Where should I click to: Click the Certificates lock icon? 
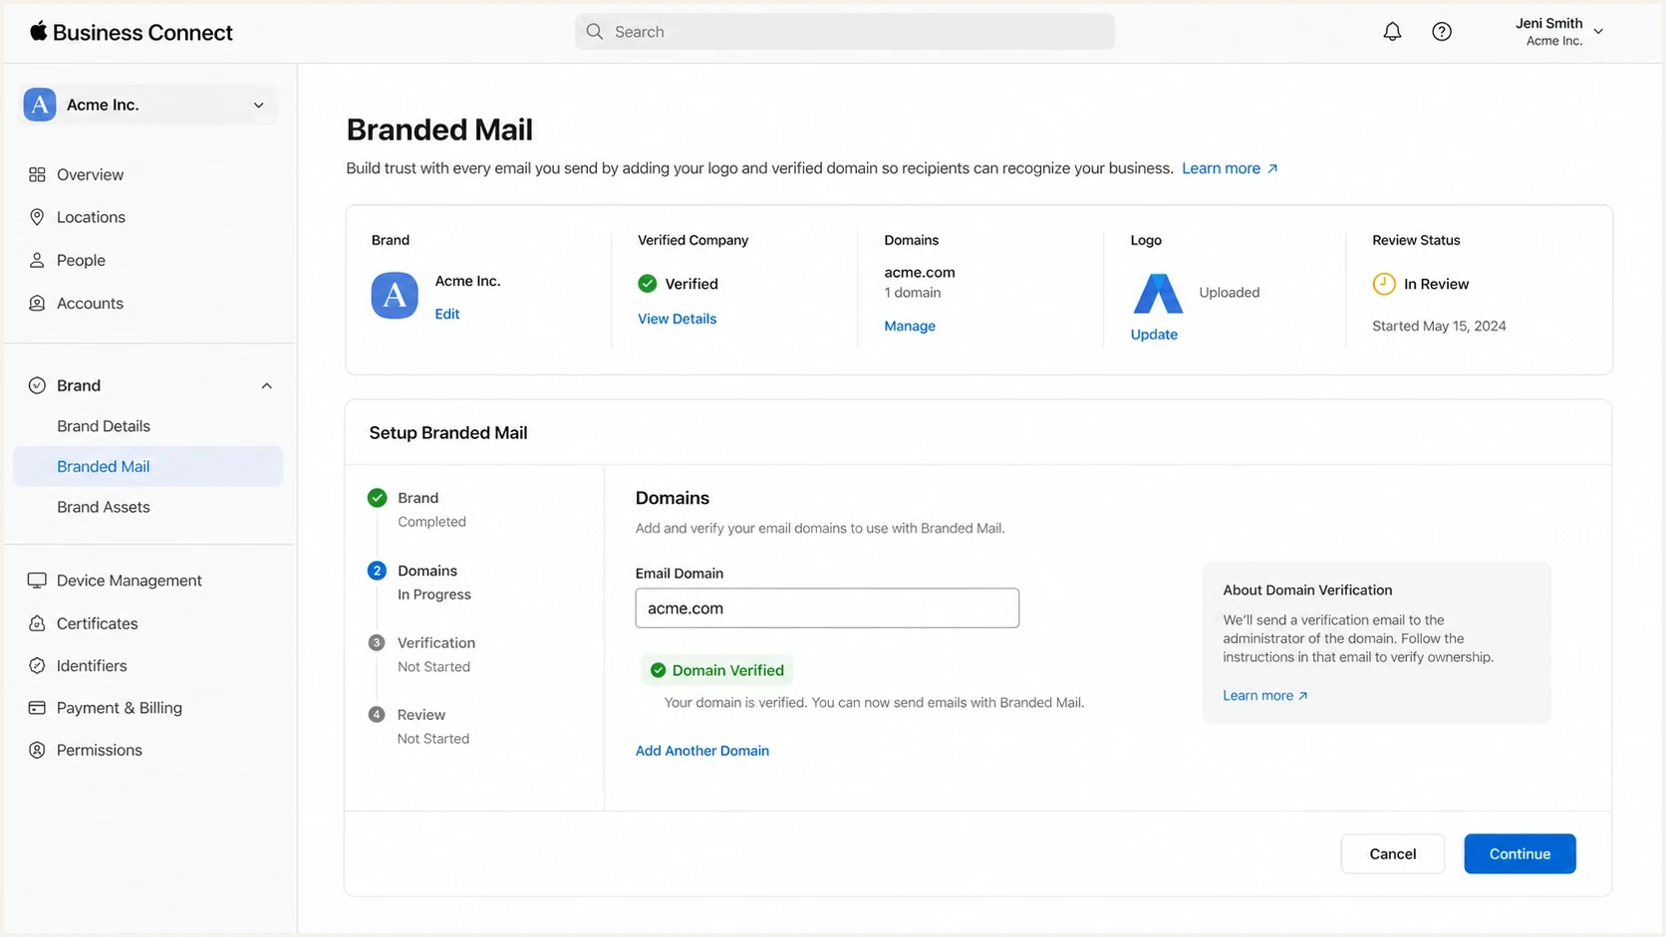pos(37,623)
